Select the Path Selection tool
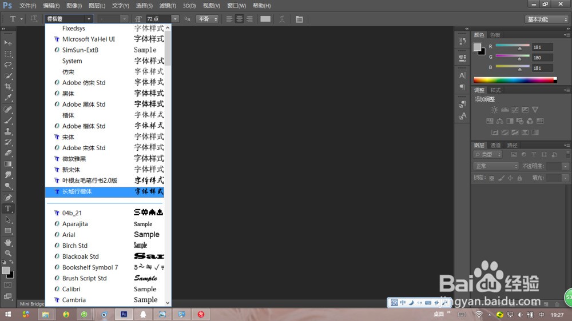Viewport: 572px width, 321px height. pos(7,219)
